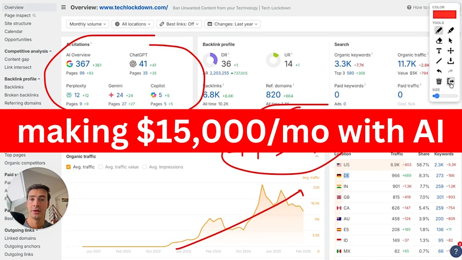The width and height of the screenshot is (462, 260).
Task: Select the straight line tool
Action: tap(439, 61)
